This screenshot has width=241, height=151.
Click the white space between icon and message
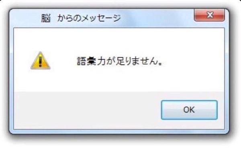click(x=63, y=61)
